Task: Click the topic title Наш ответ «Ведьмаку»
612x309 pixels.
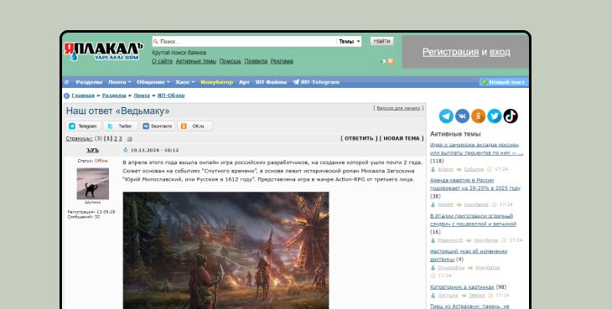Action: [x=117, y=111]
